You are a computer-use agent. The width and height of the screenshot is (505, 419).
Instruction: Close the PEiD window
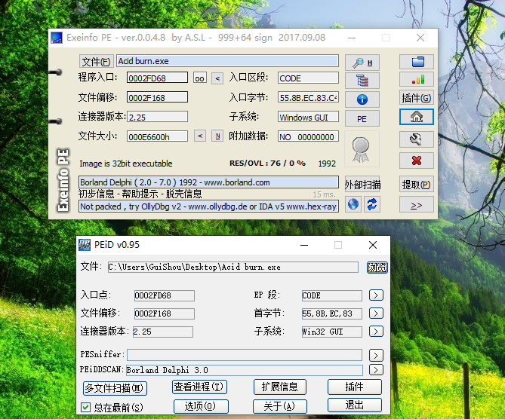[x=373, y=245]
